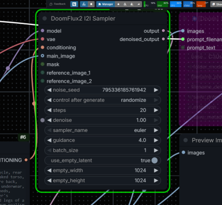The height and width of the screenshot is (205, 222).
Task: Open the Manager button
Action: tap(105, 4)
